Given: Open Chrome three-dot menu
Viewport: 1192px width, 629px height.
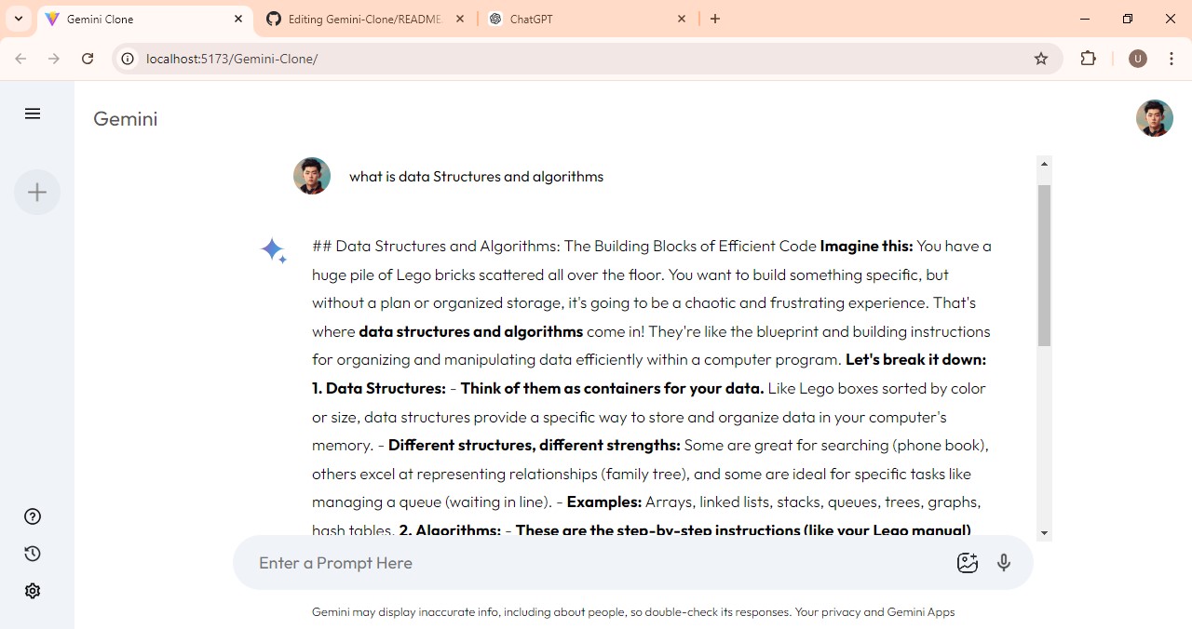Looking at the screenshot, I should pos(1172,59).
